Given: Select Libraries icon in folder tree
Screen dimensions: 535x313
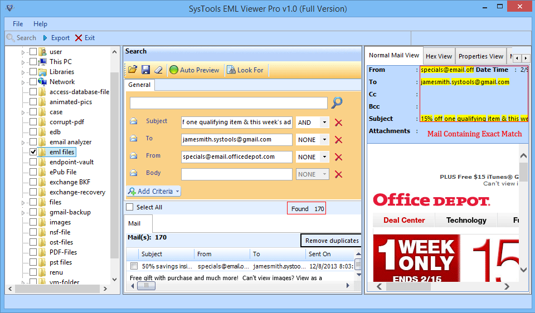Looking at the screenshot, I should click(43, 72).
